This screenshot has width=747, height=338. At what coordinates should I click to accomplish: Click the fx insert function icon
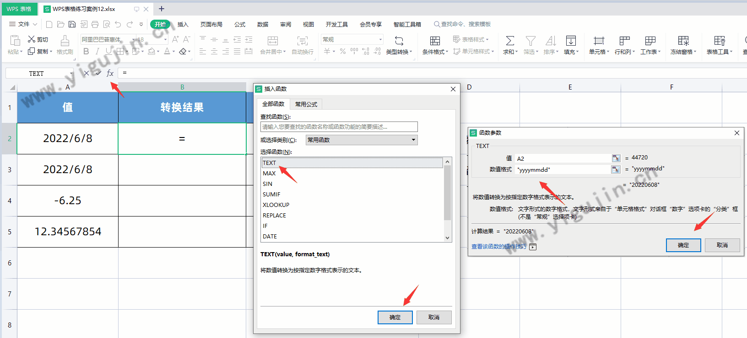pyautogui.click(x=110, y=73)
